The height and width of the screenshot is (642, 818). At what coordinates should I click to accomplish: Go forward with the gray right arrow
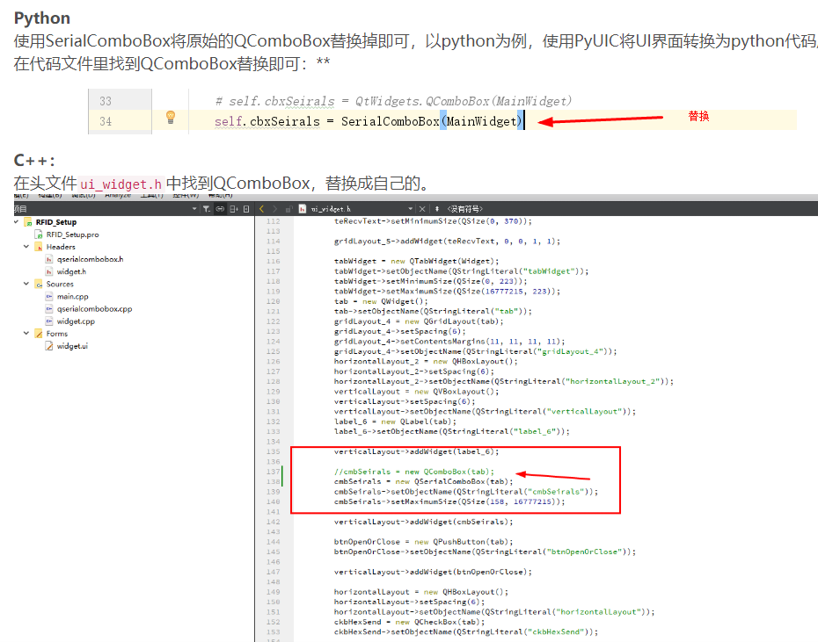tap(275, 209)
